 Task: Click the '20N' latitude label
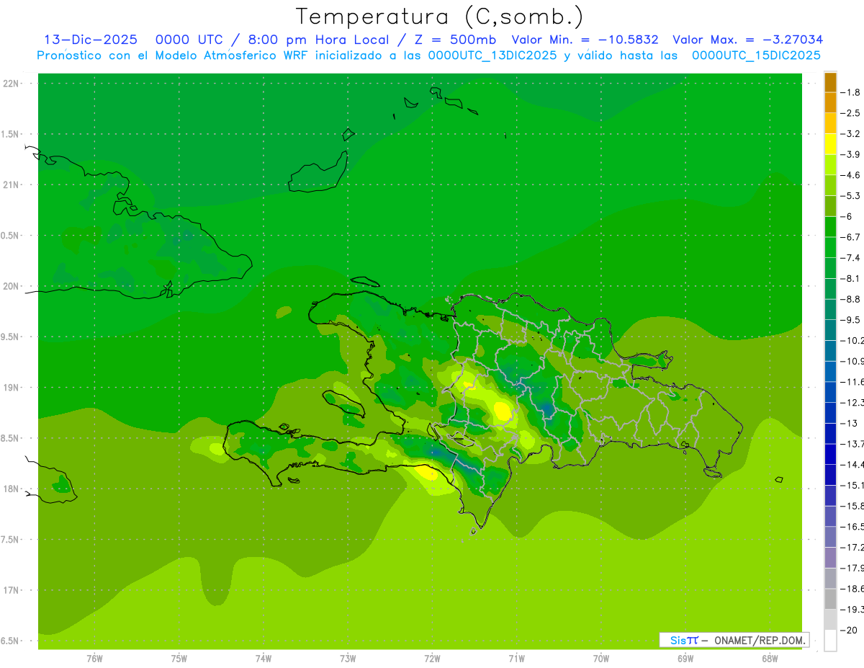pos(11,286)
